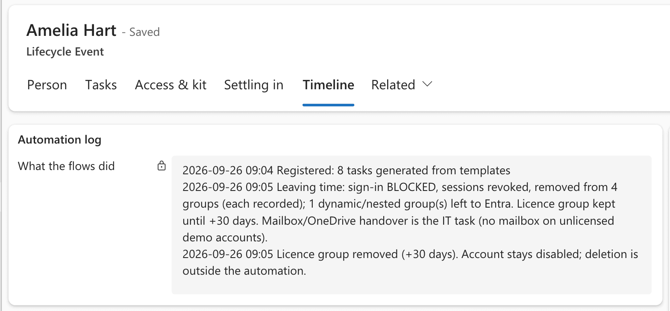Click the Automation log section heading
This screenshot has height=311, width=670.
click(x=59, y=140)
